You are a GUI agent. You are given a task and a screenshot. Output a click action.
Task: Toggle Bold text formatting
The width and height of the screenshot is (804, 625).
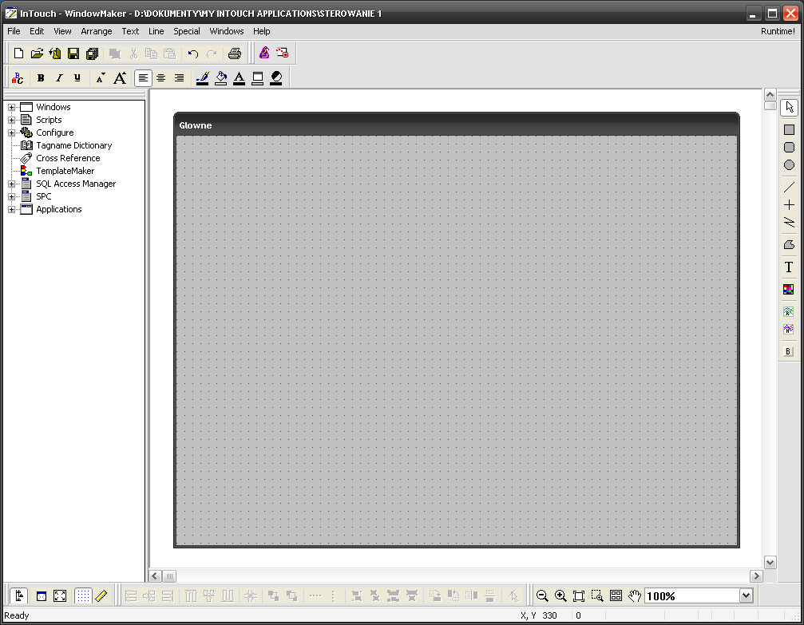tap(41, 78)
